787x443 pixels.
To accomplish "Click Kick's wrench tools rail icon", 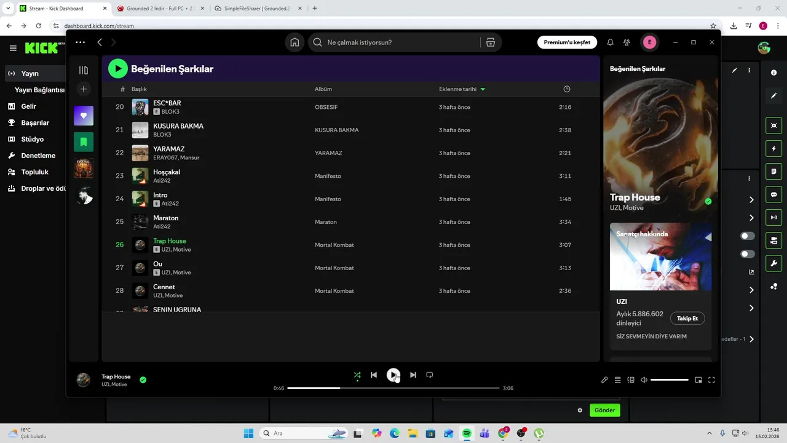I will (x=774, y=263).
